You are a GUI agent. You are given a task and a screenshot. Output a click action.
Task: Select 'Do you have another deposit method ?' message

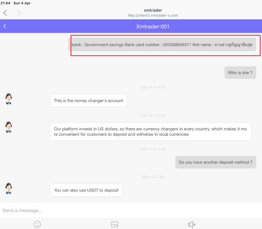[x=215, y=162]
